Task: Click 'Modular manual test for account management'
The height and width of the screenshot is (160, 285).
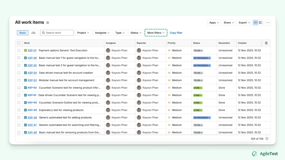Action: coord(67,80)
